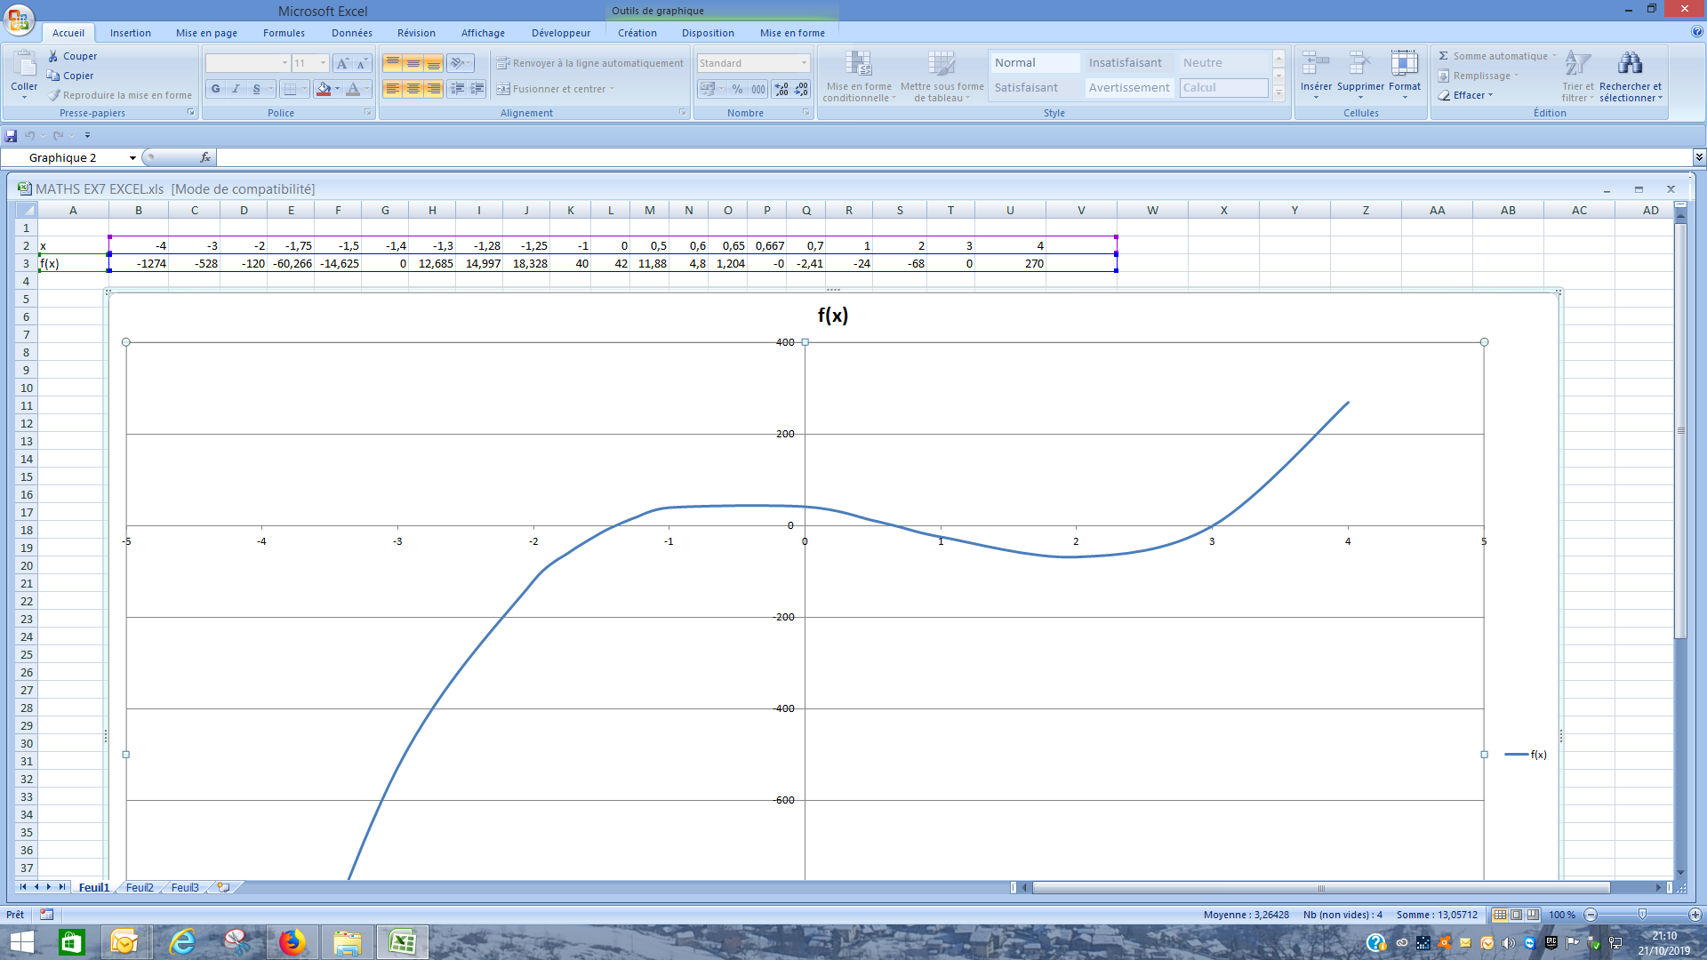This screenshot has height=960, width=1707.
Task: Click the fill color paint bucket
Action: click(324, 89)
